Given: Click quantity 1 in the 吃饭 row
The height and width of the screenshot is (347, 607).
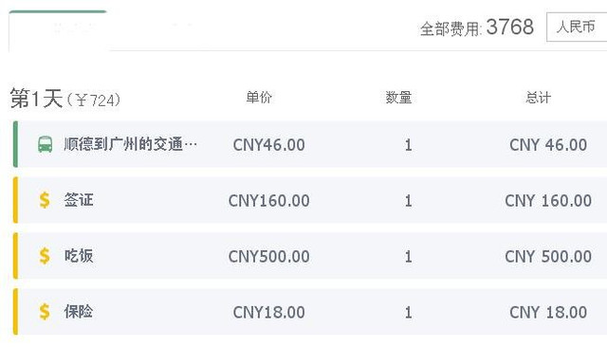Looking at the screenshot, I should click(408, 257).
